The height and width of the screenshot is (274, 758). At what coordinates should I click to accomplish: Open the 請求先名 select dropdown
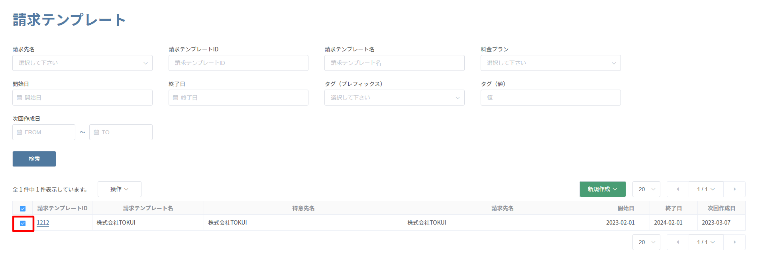click(x=82, y=63)
